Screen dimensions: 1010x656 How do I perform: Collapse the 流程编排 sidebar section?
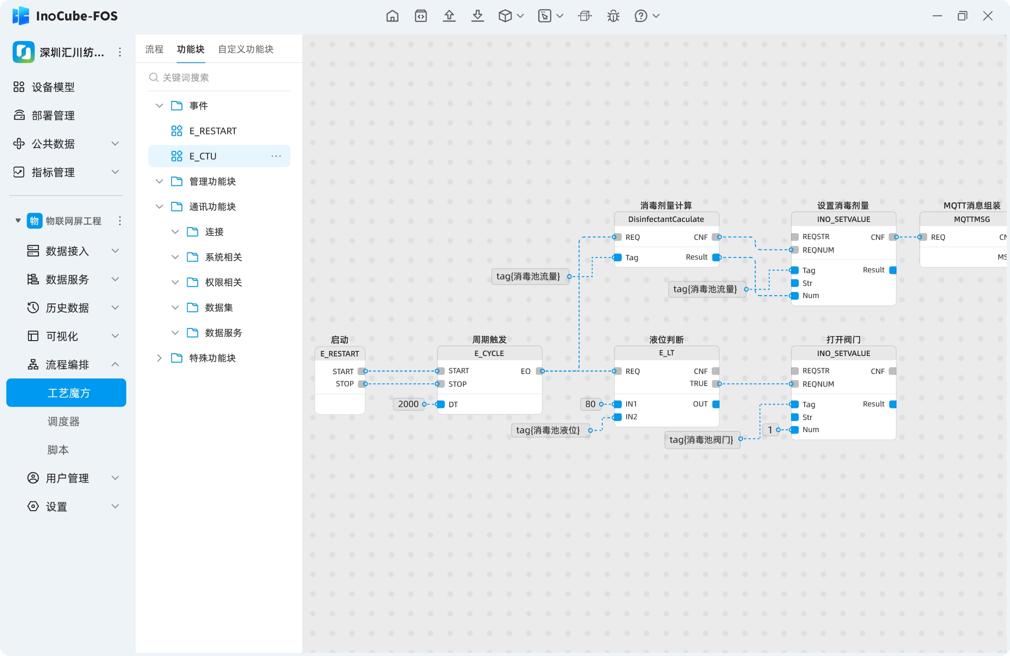point(115,364)
